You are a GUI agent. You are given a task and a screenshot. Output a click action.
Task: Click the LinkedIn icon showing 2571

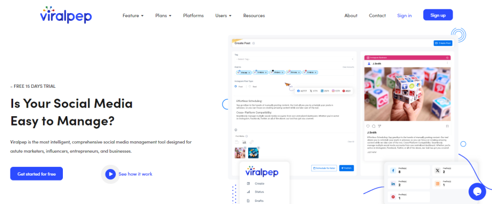pos(322,91)
